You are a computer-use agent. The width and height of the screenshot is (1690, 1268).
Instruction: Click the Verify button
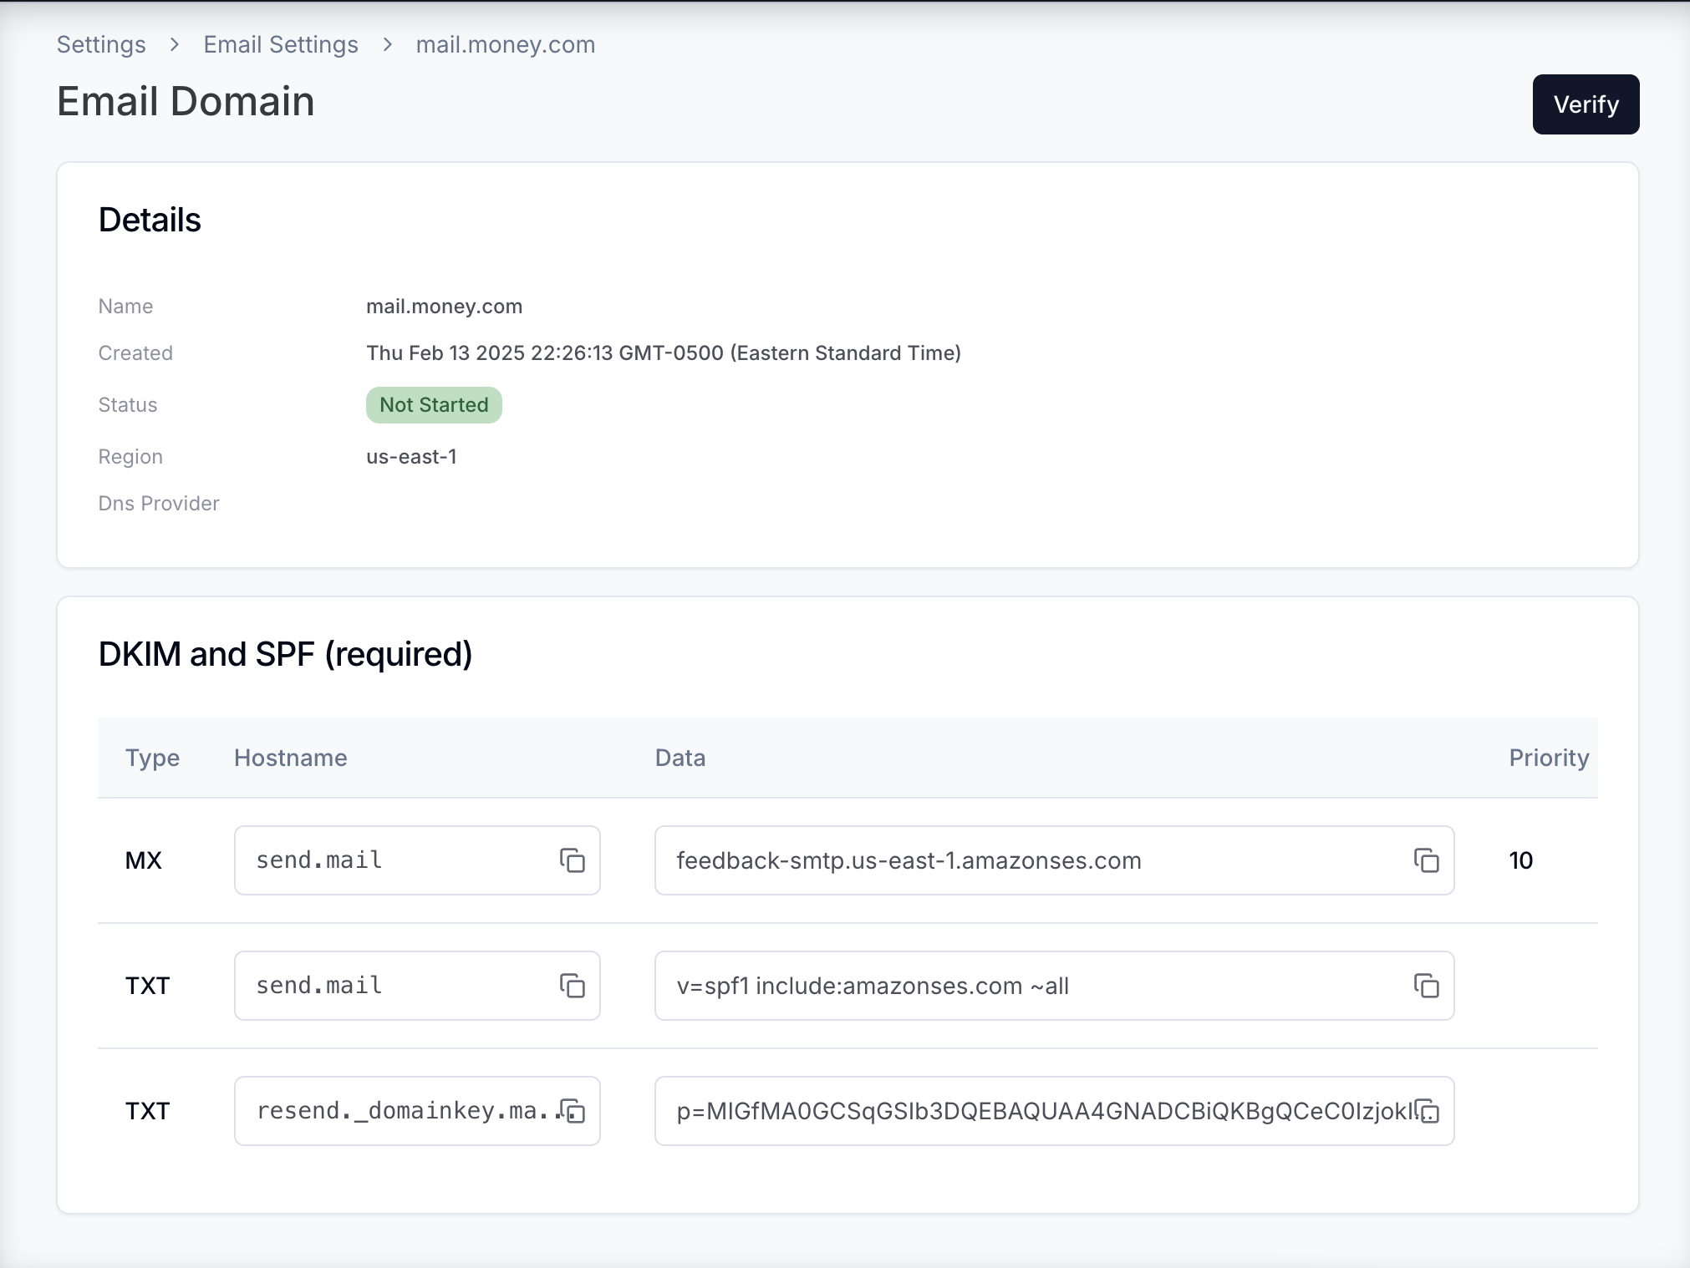click(x=1585, y=104)
